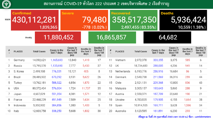Click the left table PLACES header
Image resolution: width=213 pixels, height=120 pixels.
click(18, 51)
